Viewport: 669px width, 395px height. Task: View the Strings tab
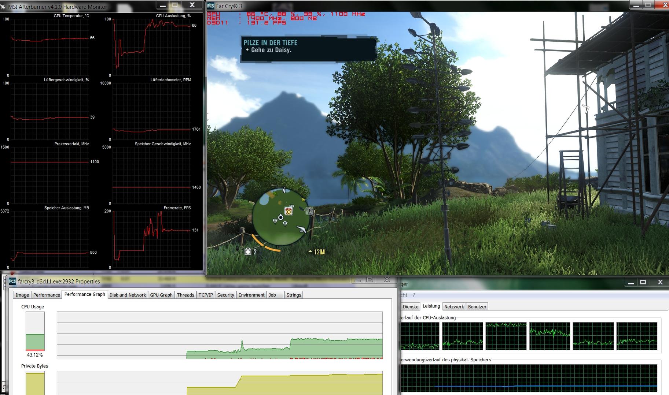(x=294, y=295)
